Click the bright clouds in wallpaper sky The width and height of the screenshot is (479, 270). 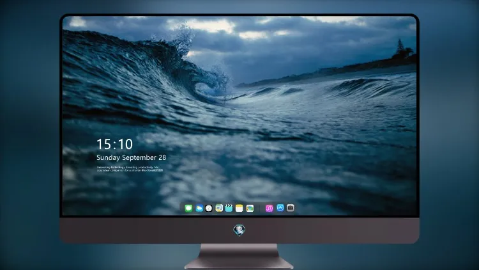click(x=211, y=26)
